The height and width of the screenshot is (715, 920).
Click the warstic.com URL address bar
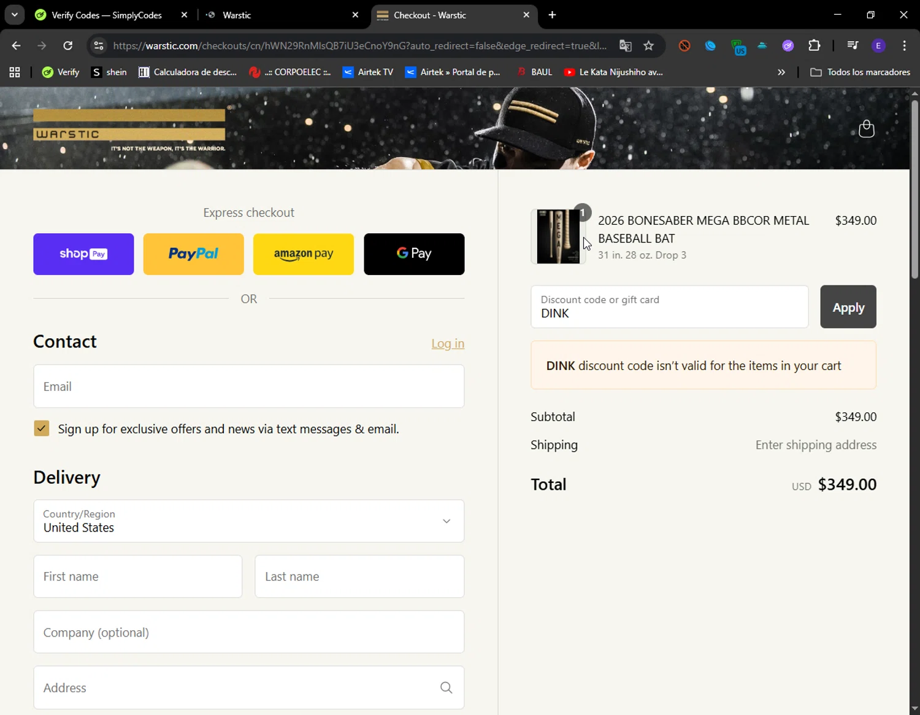coord(360,45)
